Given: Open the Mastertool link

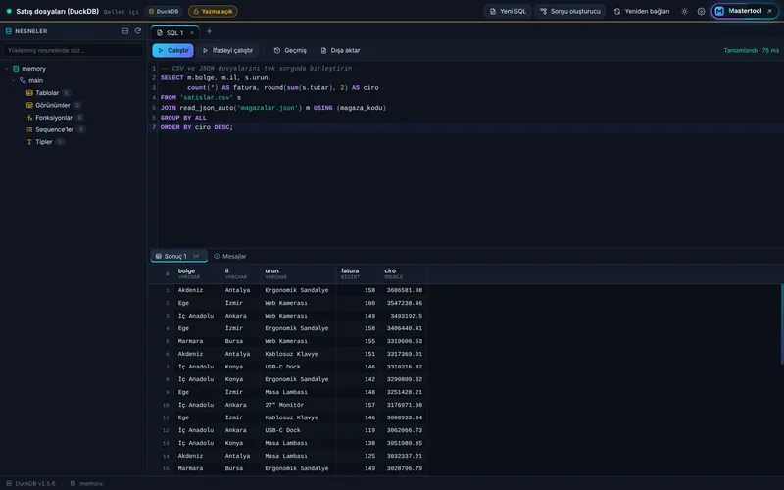Looking at the screenshot, I should pos(745,11).
